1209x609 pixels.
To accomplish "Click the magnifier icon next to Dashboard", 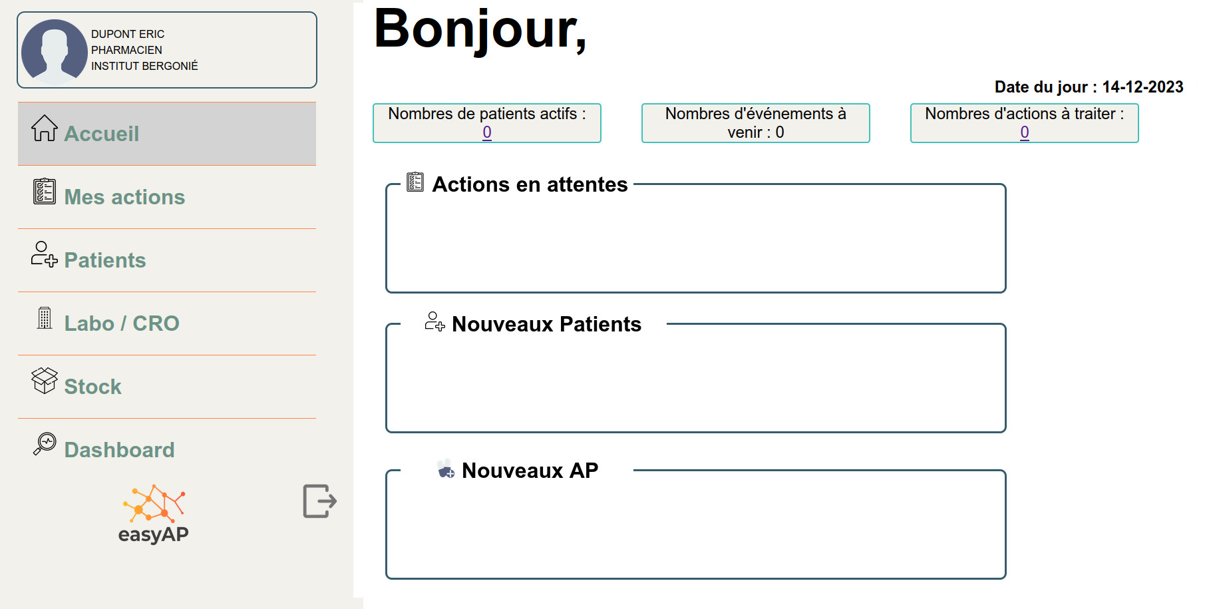I will [x=45, y=444].
